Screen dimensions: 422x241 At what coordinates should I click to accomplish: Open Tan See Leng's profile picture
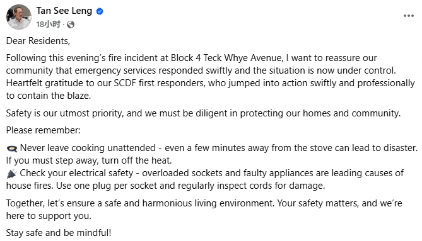(19, 17)
